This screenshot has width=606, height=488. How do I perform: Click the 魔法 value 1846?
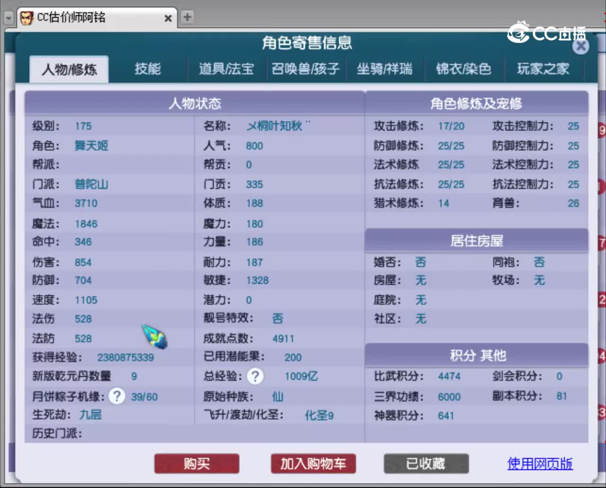(86, 224)
